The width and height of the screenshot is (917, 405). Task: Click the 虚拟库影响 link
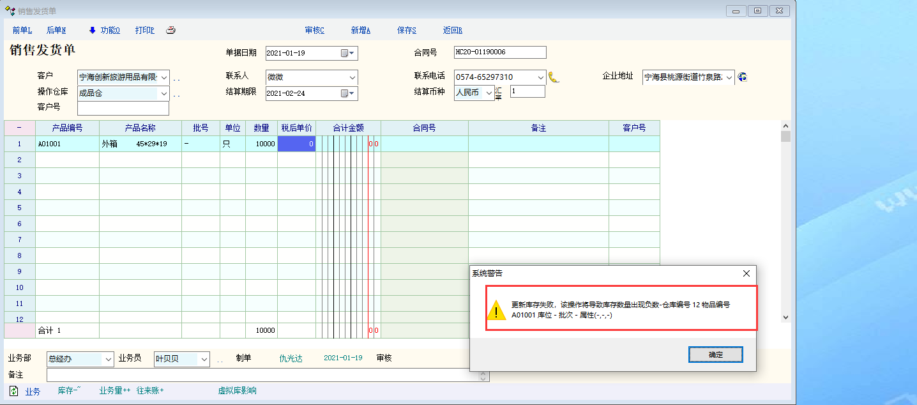237,391
